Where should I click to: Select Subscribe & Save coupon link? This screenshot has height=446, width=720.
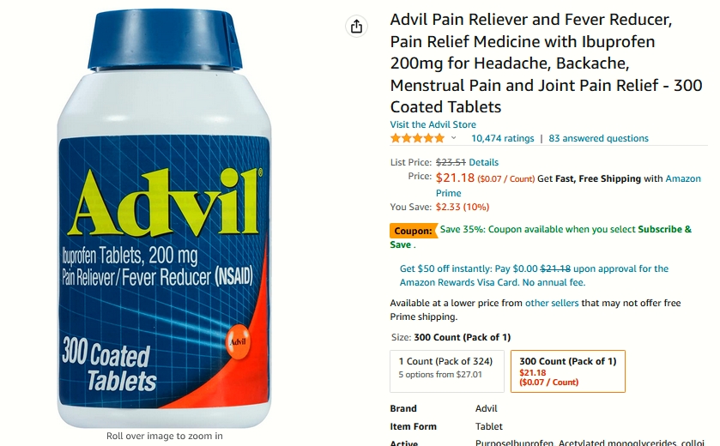coord(541,237)
